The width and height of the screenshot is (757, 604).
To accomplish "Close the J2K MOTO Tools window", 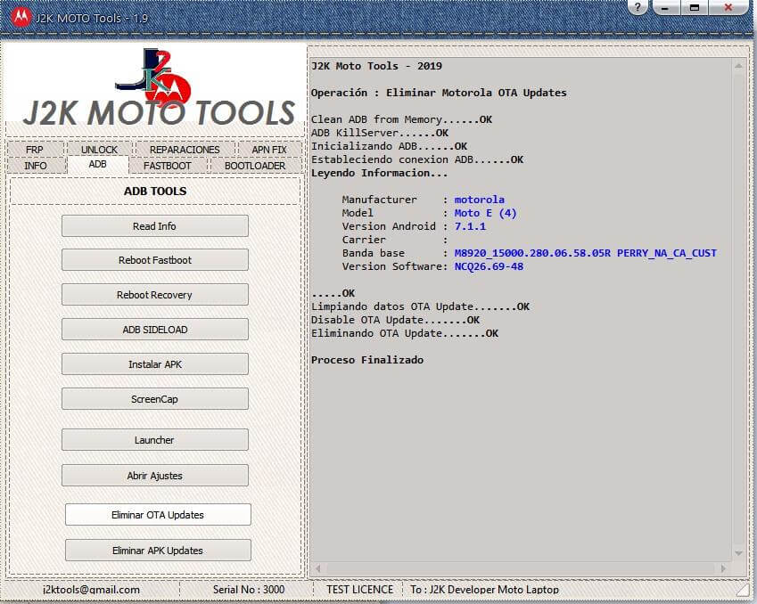I will coord(728,7).
